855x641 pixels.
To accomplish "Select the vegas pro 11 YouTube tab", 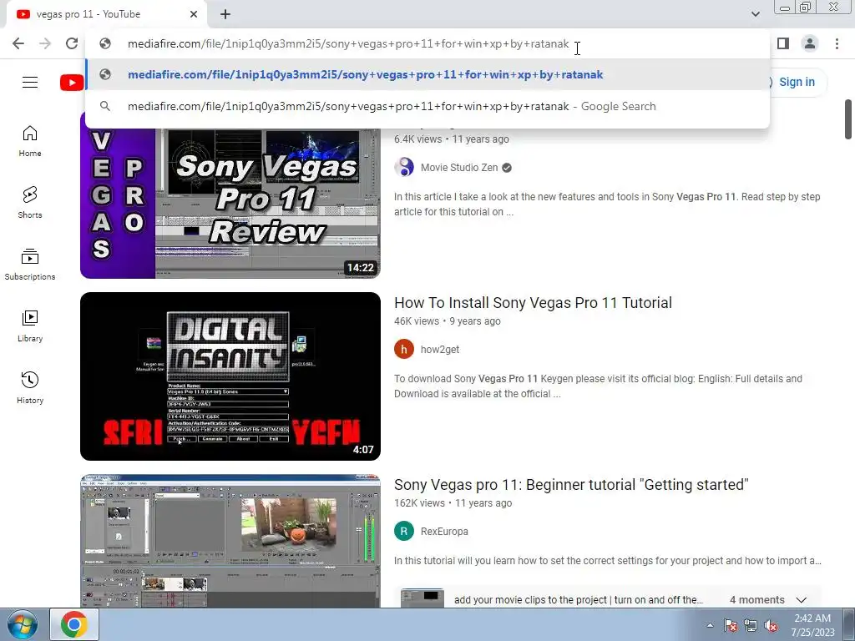I will [x=106, y=14].
